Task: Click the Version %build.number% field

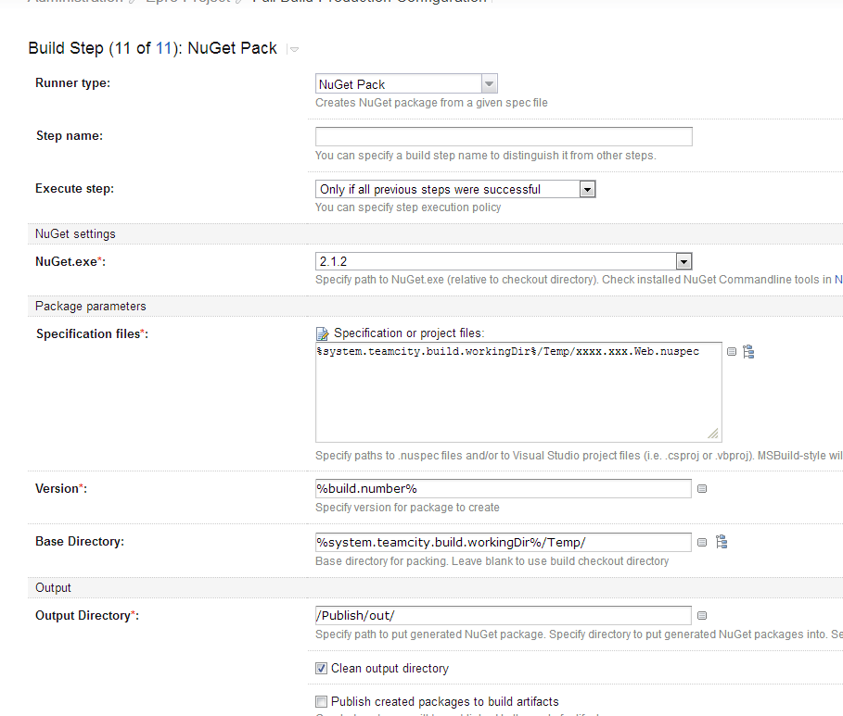Action: [x=504, y=488]
